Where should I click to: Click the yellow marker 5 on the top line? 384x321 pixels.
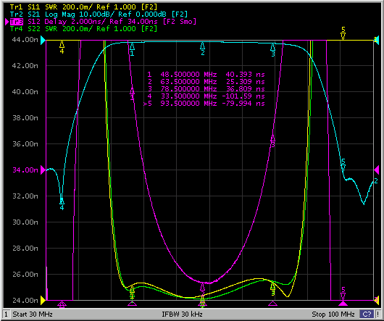click(343, 33)
